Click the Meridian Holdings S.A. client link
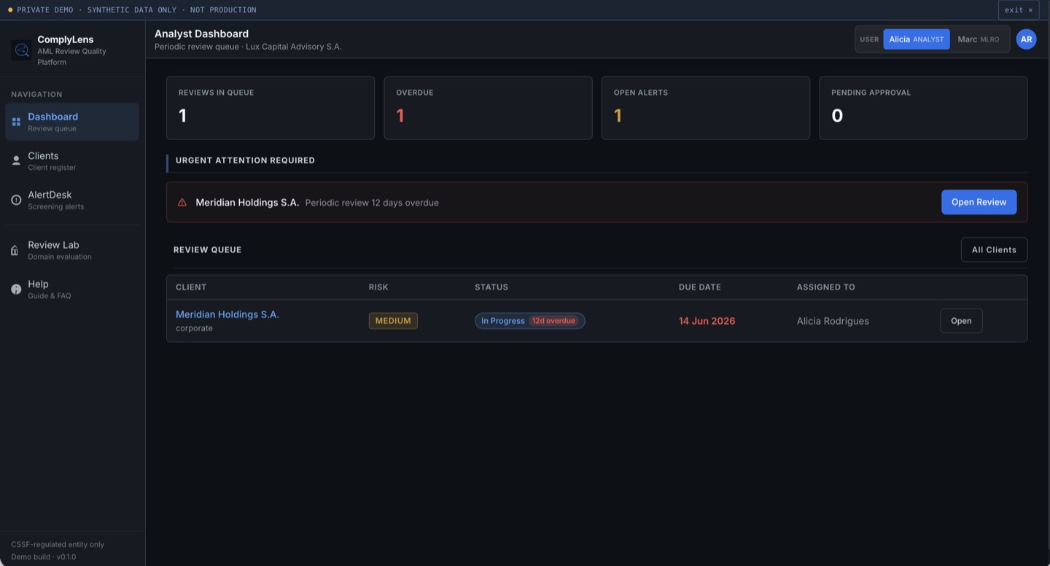 point(227,314)
